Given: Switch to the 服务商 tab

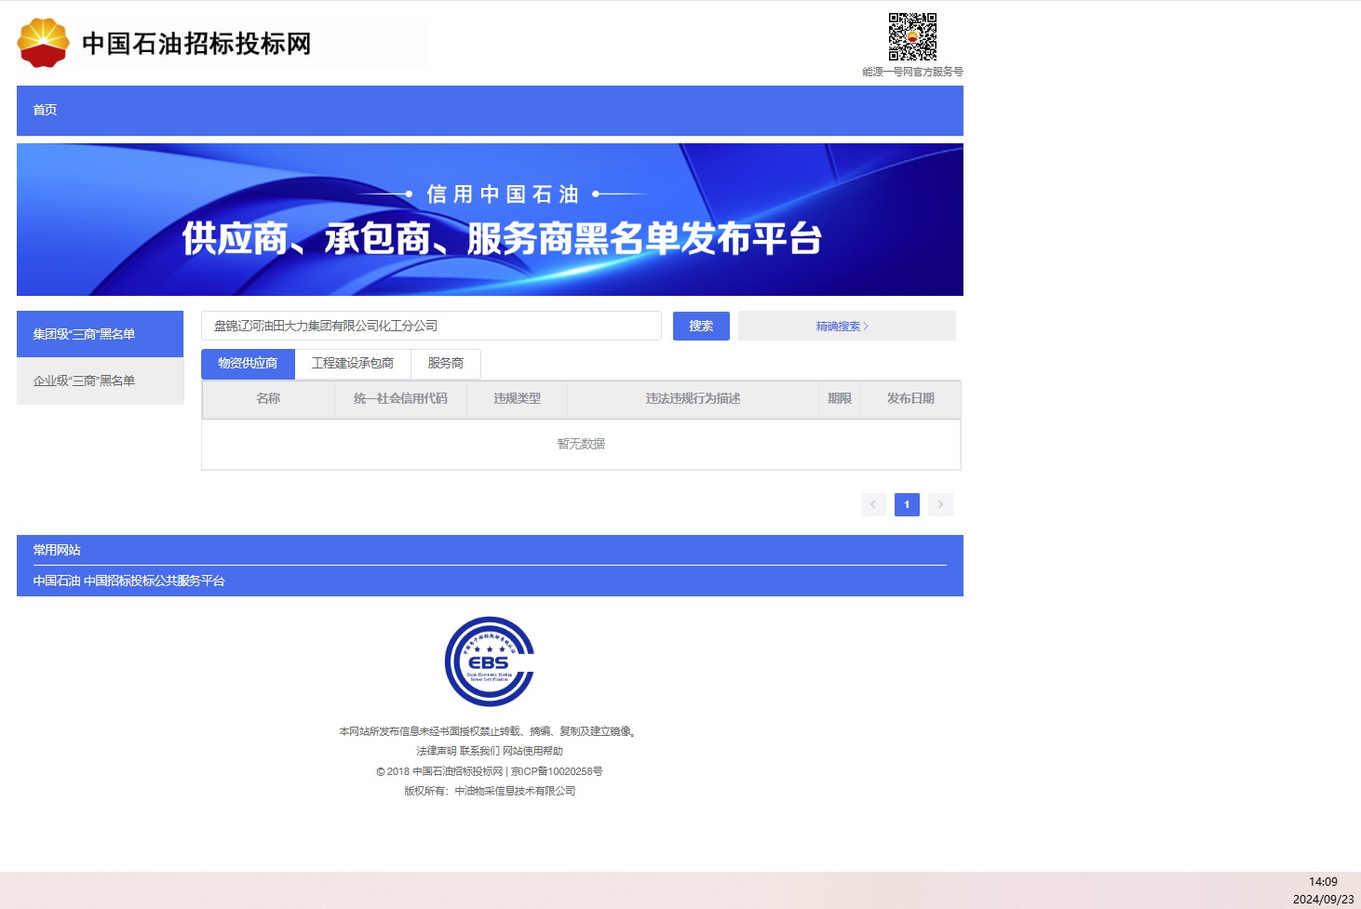Looking at the screenshot, I should tap(446, 364).
